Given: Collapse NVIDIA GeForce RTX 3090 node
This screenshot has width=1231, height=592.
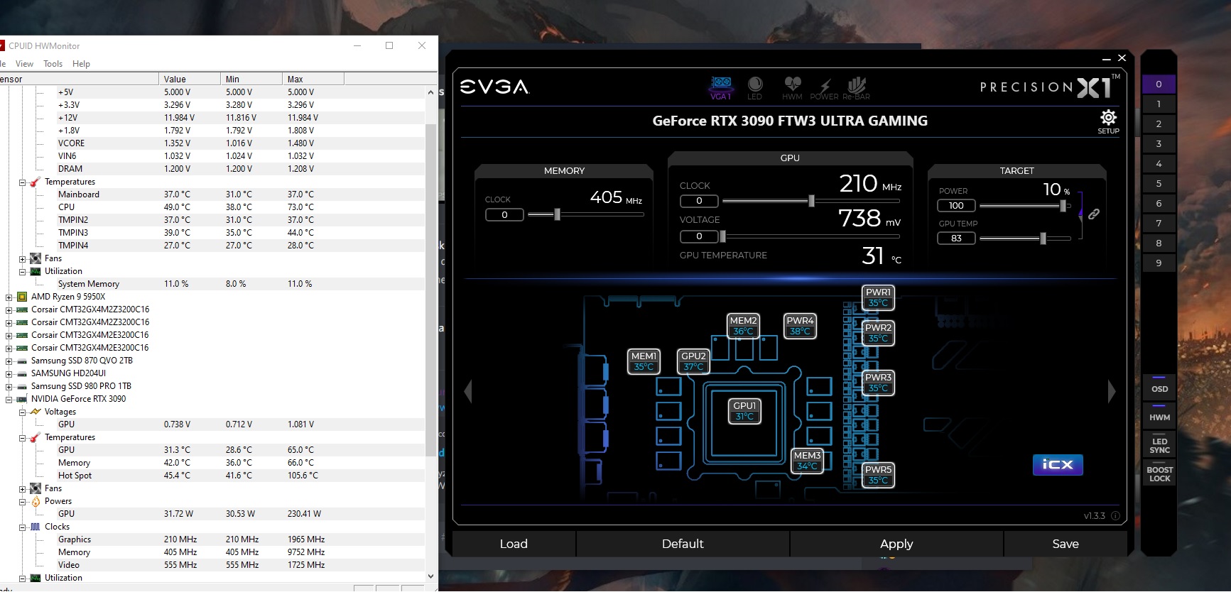Looking at the screenshot, I should point(9,400).
